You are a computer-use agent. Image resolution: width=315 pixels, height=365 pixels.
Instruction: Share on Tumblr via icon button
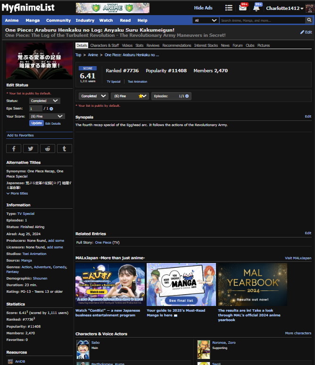point(65,148)
